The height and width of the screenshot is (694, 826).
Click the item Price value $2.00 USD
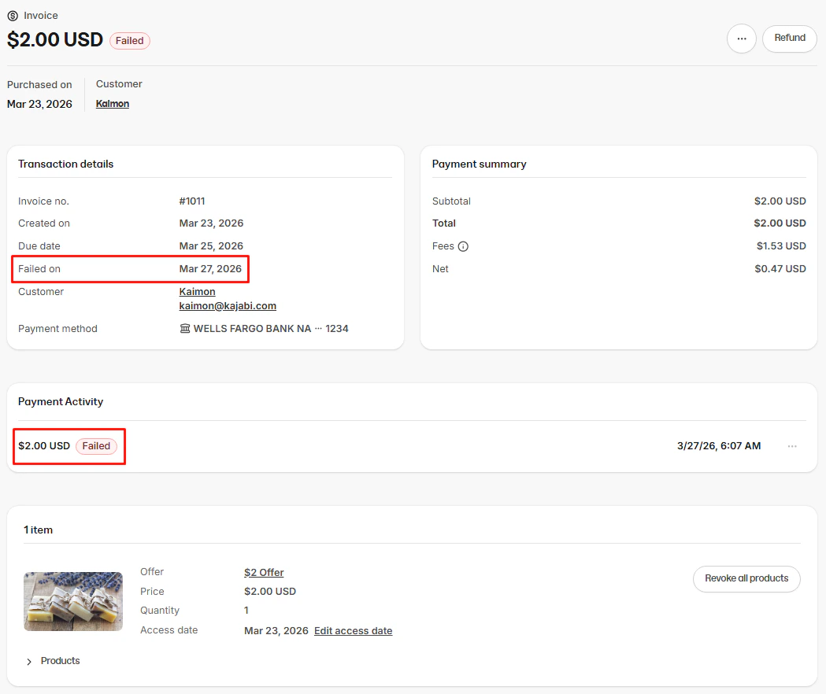point(270,592)
